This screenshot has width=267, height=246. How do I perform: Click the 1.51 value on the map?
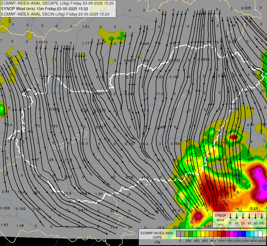[86, 27]
